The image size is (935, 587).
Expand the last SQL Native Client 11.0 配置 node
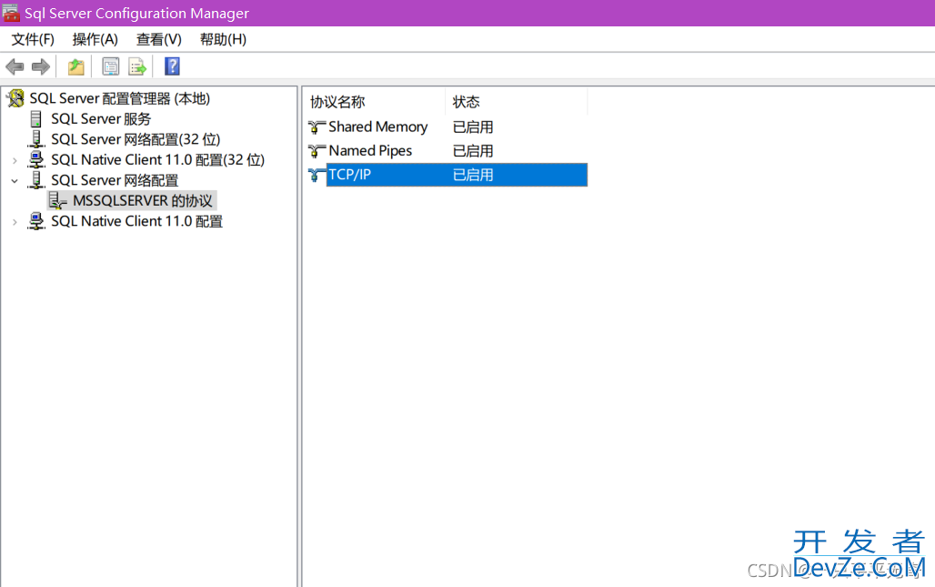pyautogui.click(x=15, y=222)
